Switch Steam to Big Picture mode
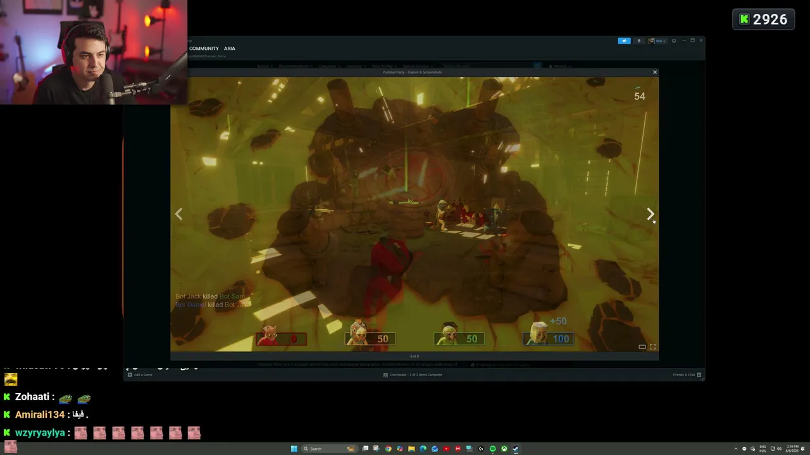The width and height of the screenshot is (810, 455). coord(674,41)
